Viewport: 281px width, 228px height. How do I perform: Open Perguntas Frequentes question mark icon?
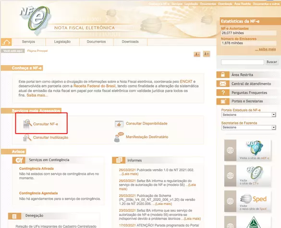[223, 92]
